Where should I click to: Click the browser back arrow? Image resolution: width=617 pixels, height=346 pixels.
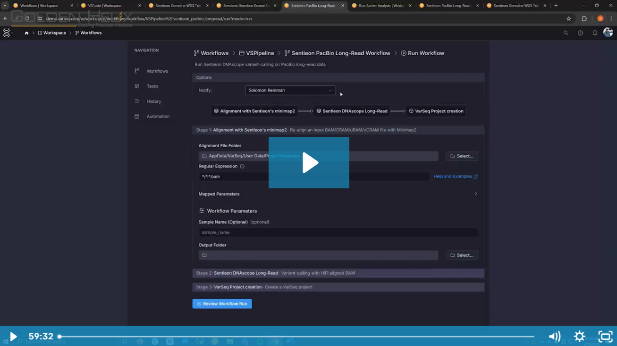click(x=5, y=18)
